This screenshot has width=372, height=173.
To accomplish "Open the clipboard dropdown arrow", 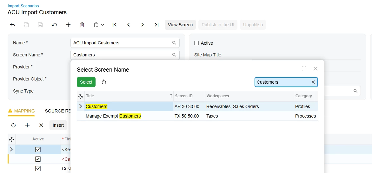I will [103, 25].
